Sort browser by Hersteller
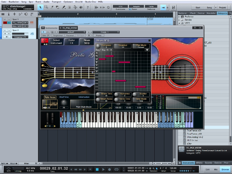 (211, 13)
